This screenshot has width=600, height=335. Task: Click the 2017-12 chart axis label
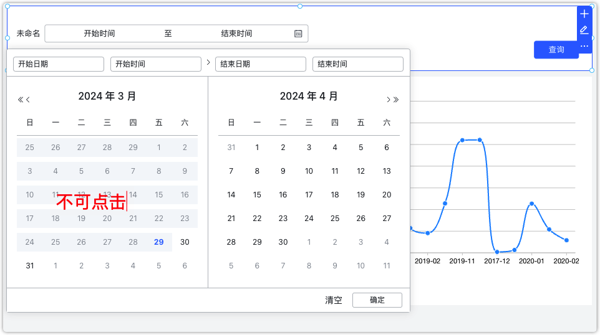(496, 261)
